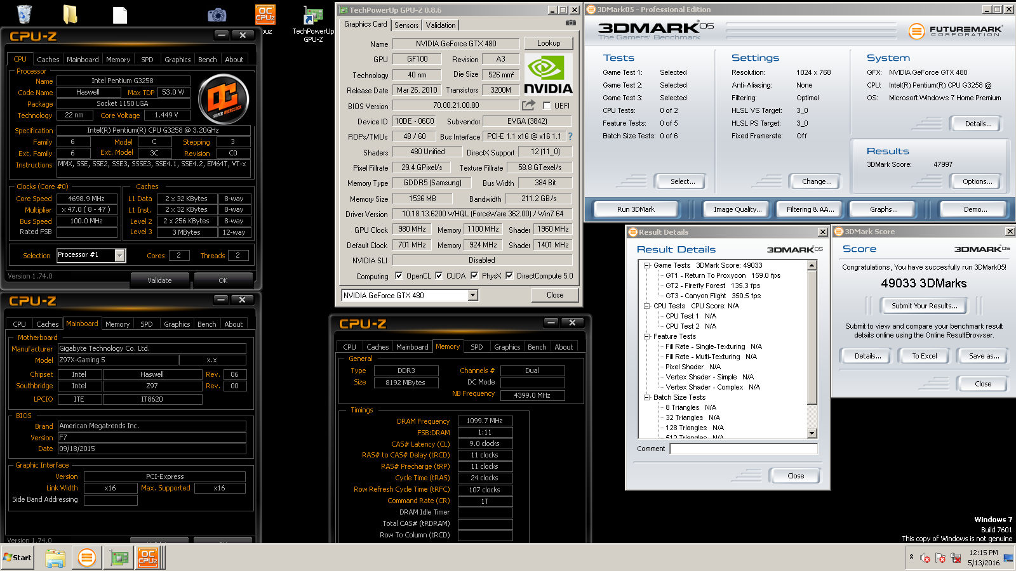Click the Result Details vertical scrollbar thumb
Viewport: 1016px width, 571px height.
pyautogui.click(x=812, y=337)
